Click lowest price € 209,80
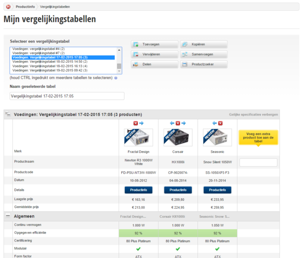The height and width of the screenshot is (258, 302). pos(178,200)
